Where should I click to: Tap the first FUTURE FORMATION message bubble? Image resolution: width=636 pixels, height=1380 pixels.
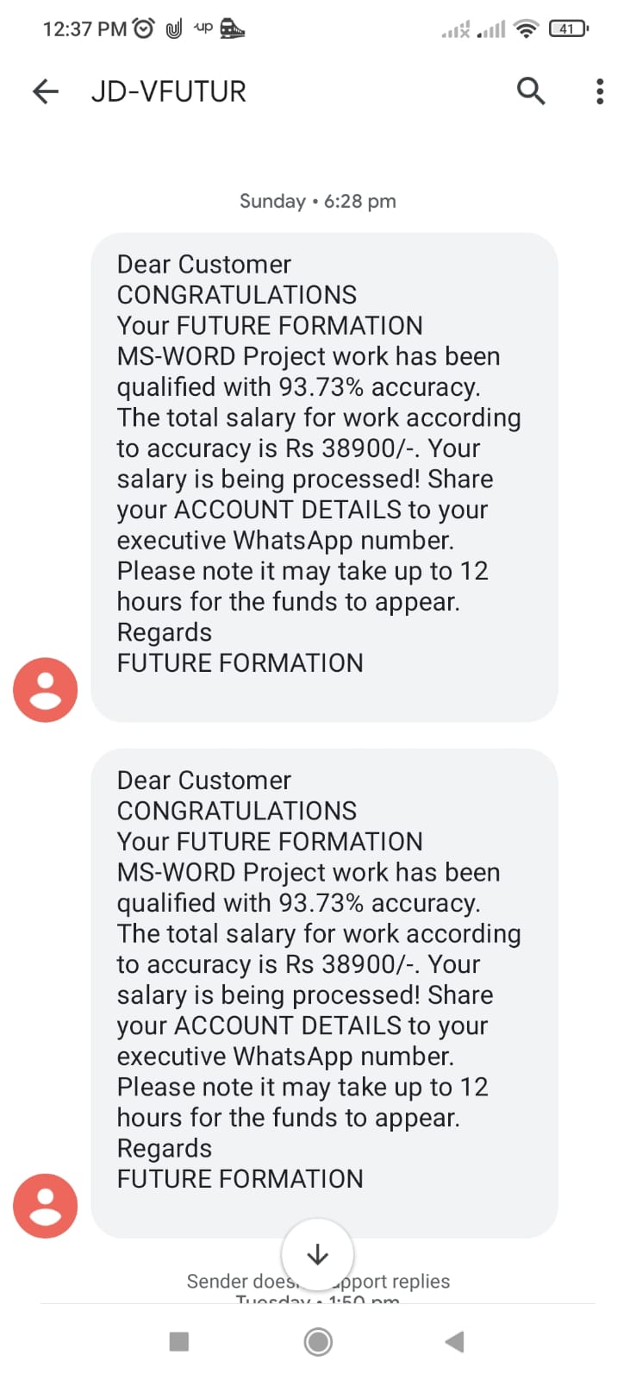coord(324,477)
